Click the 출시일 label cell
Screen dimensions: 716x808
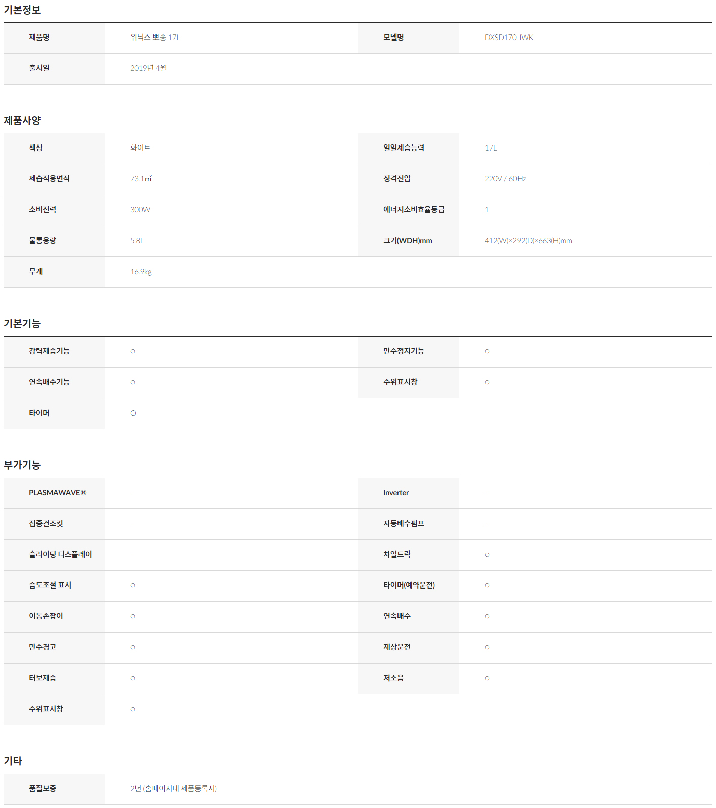coord(54,69)
